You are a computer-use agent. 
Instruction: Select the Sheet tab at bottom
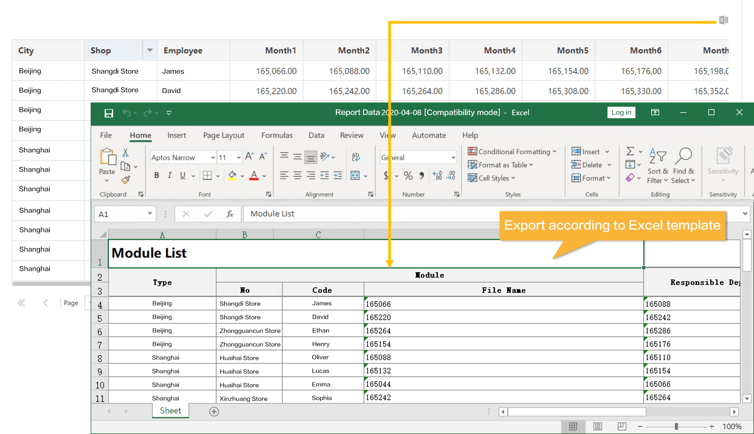tap(170, 411)
